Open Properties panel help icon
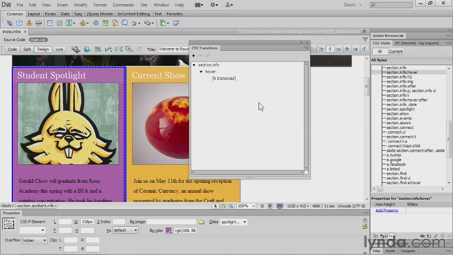 point(365,221)
